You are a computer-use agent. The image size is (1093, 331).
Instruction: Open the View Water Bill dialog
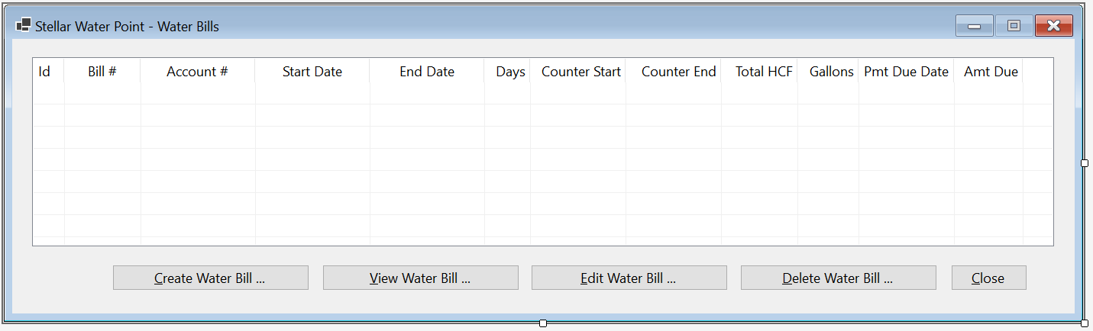pos(421,278)
